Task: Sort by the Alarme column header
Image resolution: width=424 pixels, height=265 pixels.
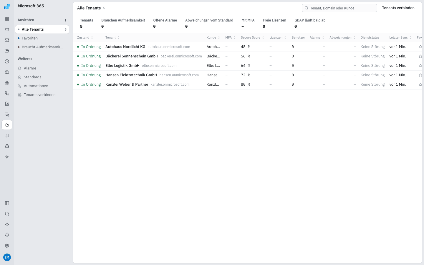Action: [x=317, y=38]
